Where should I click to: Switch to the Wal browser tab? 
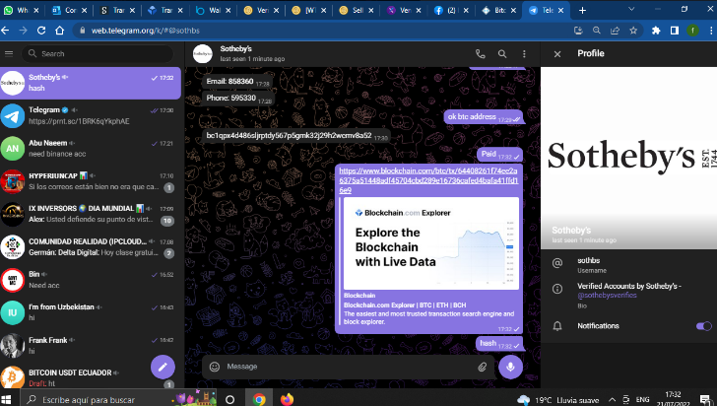point(213,10)
